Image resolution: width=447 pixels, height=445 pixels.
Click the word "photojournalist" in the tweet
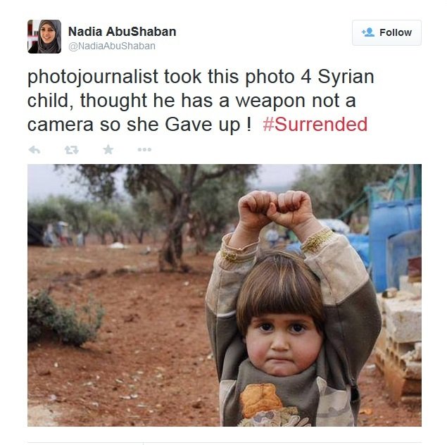pyautogui.click(x=93, y=77)
